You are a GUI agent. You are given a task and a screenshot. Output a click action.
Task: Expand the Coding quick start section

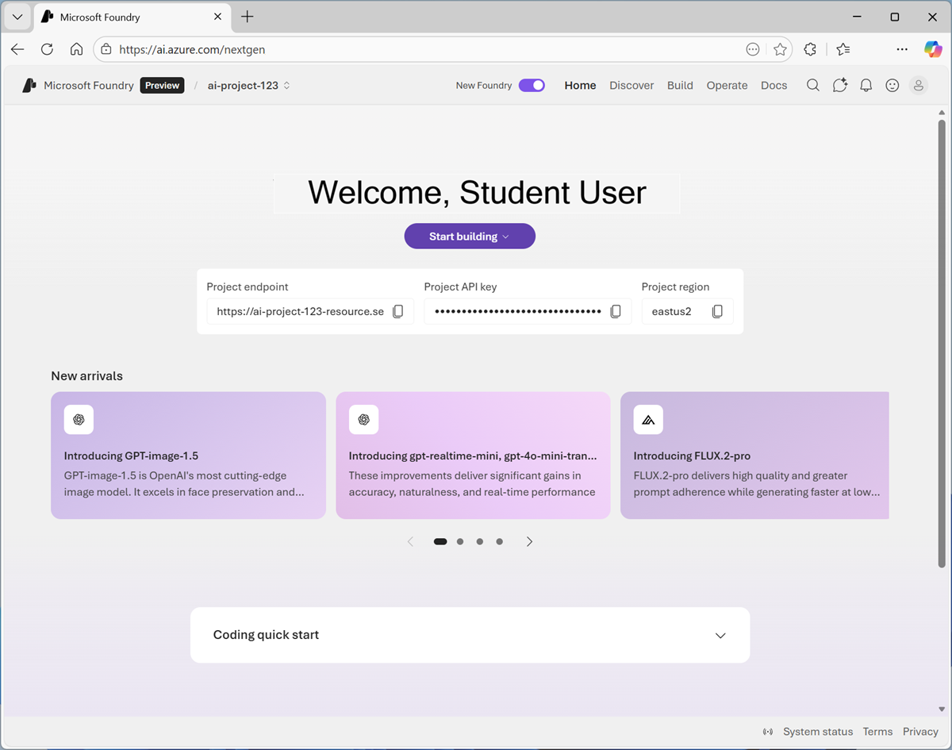(720, 635)
